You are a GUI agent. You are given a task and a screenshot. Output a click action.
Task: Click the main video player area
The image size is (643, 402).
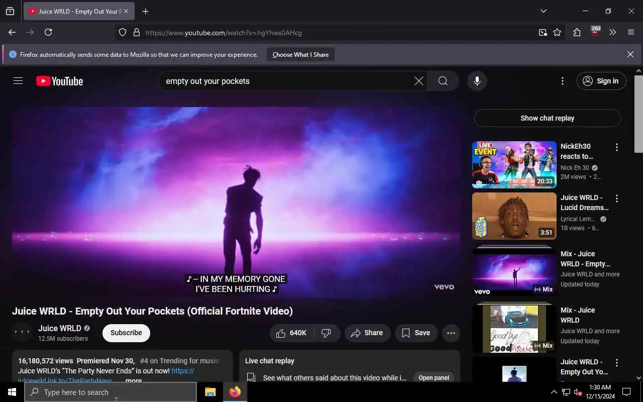coord(236,203)
